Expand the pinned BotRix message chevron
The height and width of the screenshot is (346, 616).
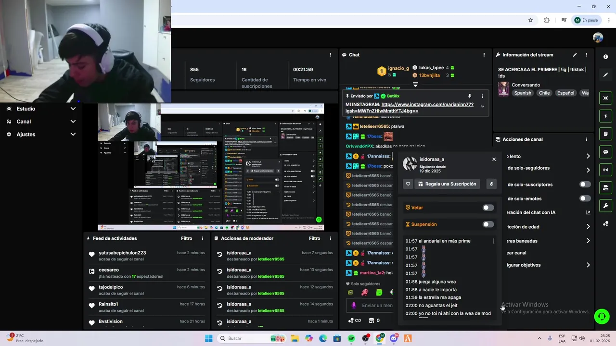point(482,107)
